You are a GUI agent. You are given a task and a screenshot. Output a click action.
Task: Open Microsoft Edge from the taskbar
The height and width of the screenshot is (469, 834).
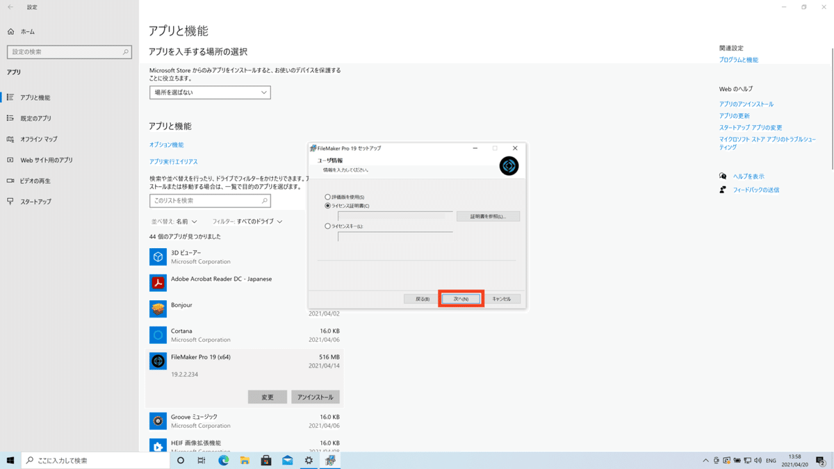click(222, 459)
